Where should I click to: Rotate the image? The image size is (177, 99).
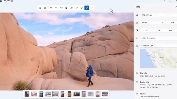pyautogui.click(x=62, y=8)
